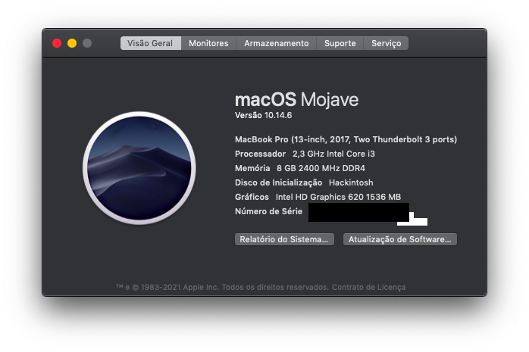Screen dimensions: 529x352
Task: Click the 8 GB 2400 MHz DDR4 value
Action: (x=321, y=168)
